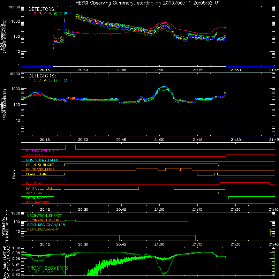
Task: Click the vertical Flags axis label
Action: point(14,174)
